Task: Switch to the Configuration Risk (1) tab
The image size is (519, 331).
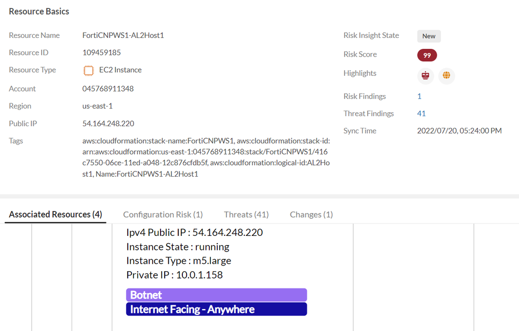Action: 163,215
